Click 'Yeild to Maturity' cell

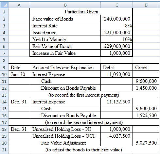pyautogui.click(x=65, y=39)
